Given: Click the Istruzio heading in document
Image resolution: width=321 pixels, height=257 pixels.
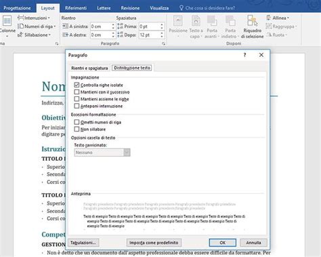Looking at the screenshot, I should [x=53, y=149].
